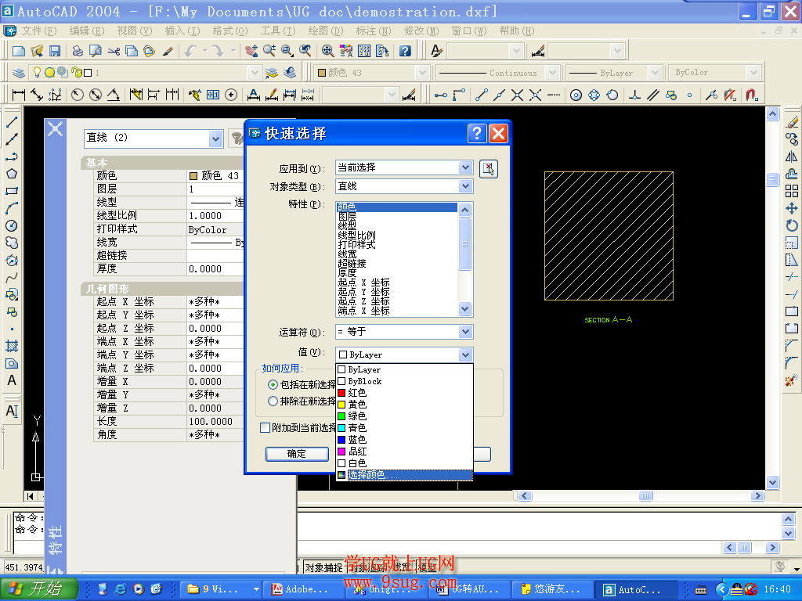
Task: Select the Erase tool in Modify toolbar
Action: [792, 121]
